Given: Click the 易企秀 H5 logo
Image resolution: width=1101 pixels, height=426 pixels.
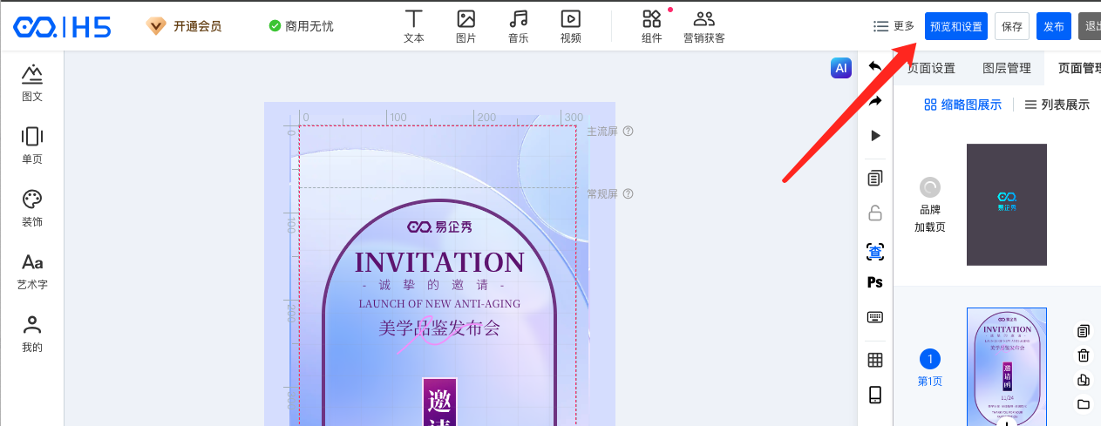Looking at the screenshot, I should pos(62,26).
